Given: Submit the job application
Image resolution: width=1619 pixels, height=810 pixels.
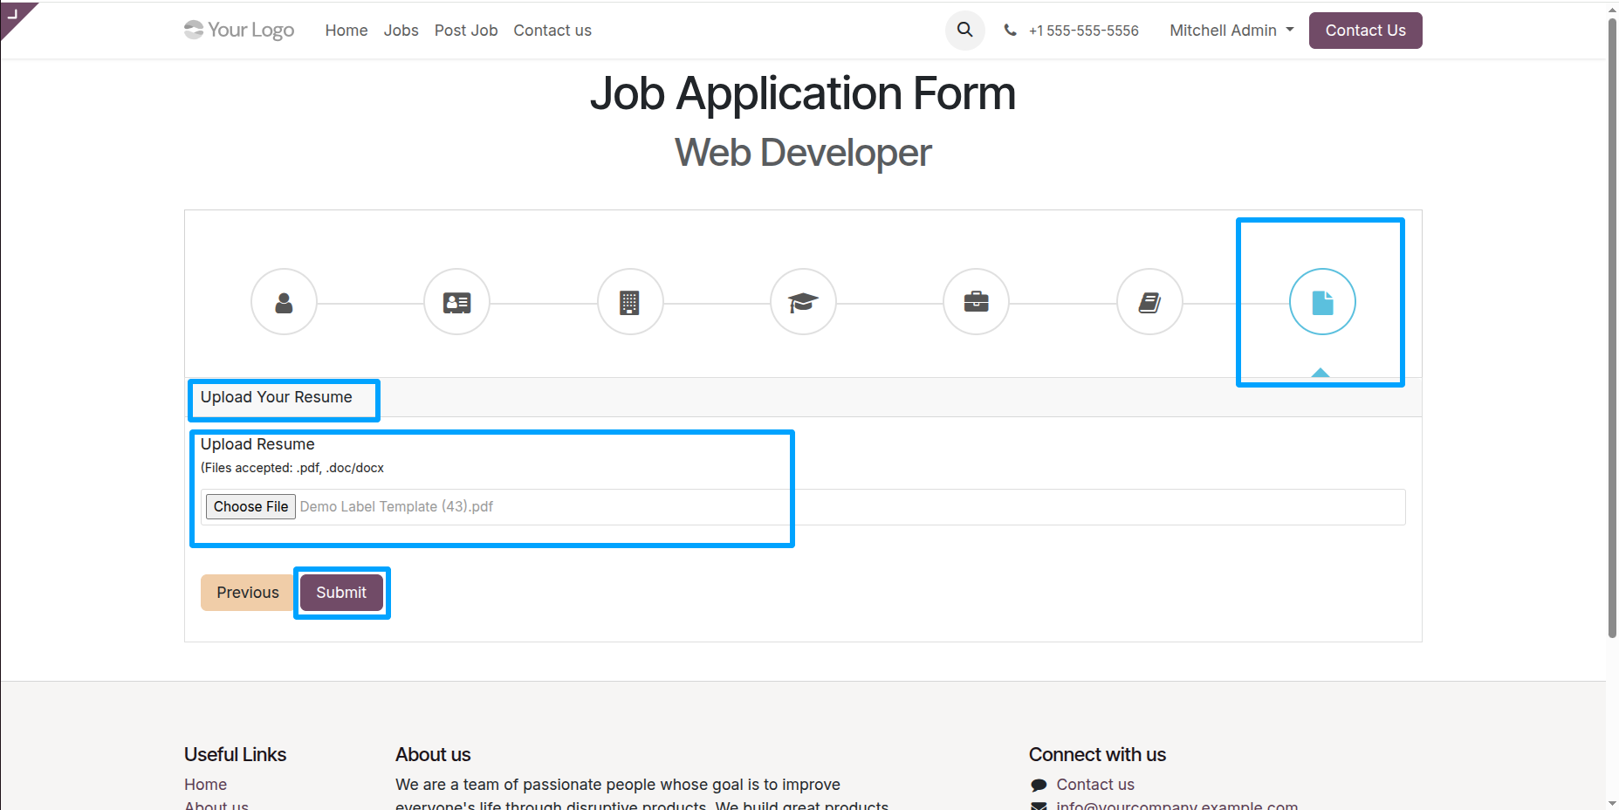Looking at the screenshot, I should 341,592.
